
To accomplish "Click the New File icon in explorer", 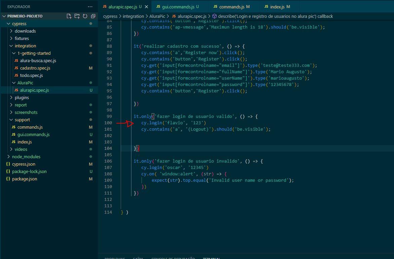I will point(69,16).
